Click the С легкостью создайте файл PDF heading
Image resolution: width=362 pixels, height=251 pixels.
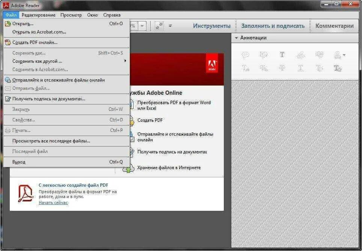point(74,185)
